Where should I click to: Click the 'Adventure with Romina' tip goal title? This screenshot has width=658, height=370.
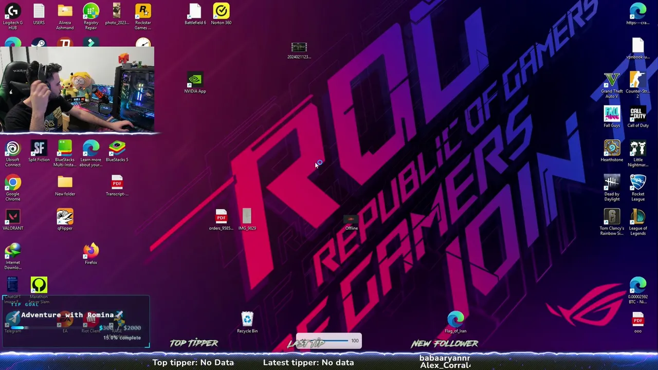coord(67,315)
